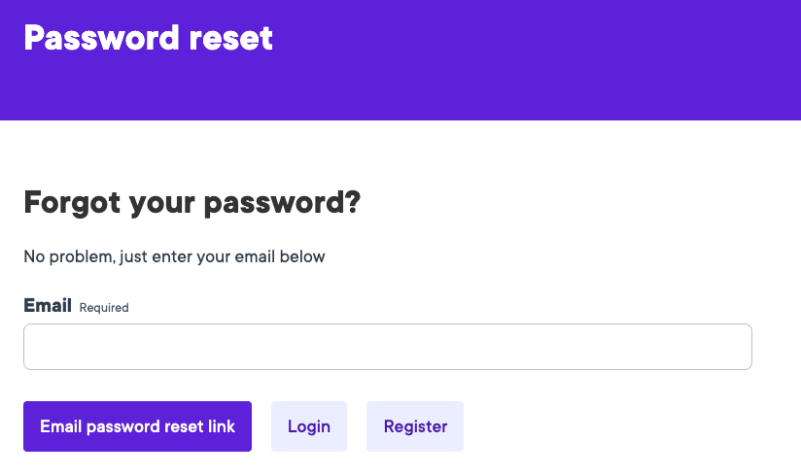This screenshot has width=801, height=475.
Task: Click the instruction text under the heading
Action: [x=174, y=257]
